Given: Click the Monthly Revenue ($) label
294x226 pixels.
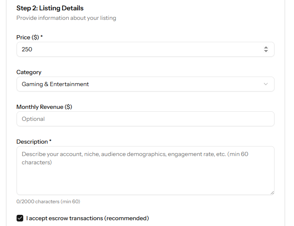Looking at the screenshot, I should click(x=44, y=107).
